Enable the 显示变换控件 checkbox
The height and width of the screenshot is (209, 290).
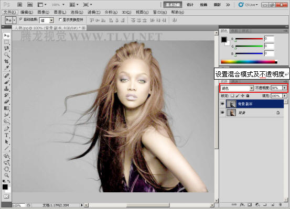[x=60, y=19]
